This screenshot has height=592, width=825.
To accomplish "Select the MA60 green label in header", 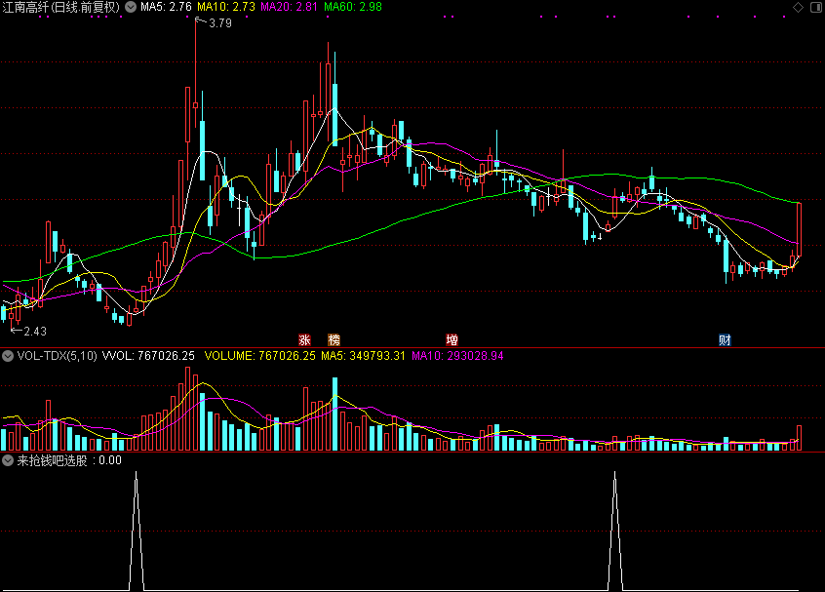I will (x=353, y=7).
